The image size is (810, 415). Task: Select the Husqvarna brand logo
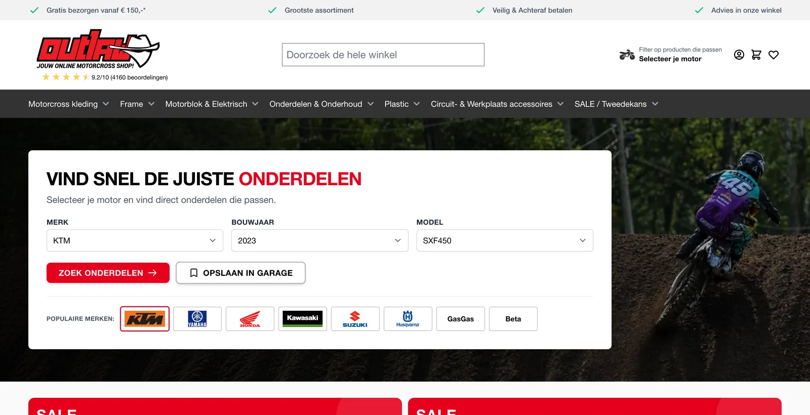(408, 319)
